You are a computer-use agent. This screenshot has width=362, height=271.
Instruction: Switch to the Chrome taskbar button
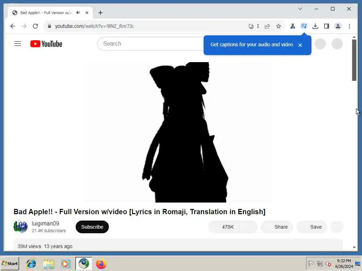pos(83,264)
